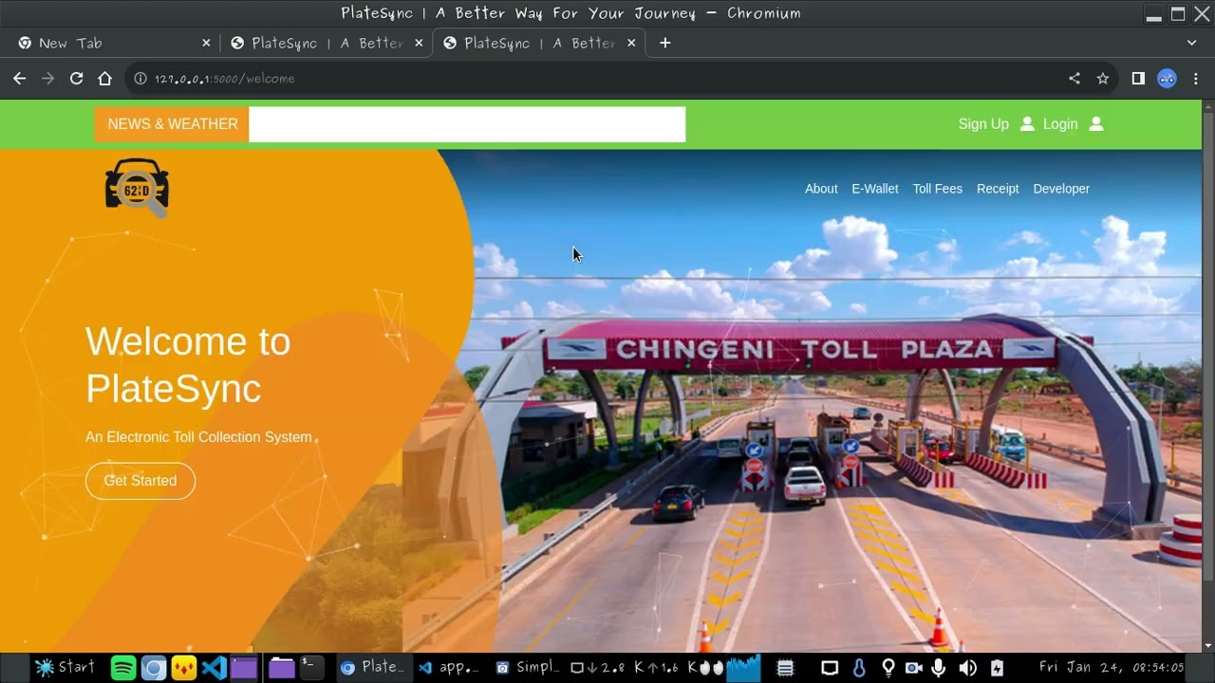
Task: Toggle the browser side panel
Action: (1138, 79)
